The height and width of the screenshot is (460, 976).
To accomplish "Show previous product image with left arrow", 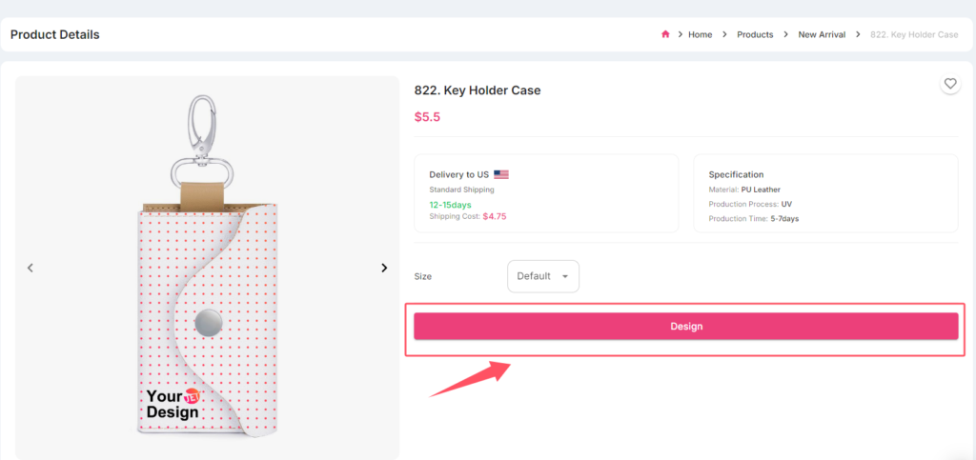I will point(30,268).
